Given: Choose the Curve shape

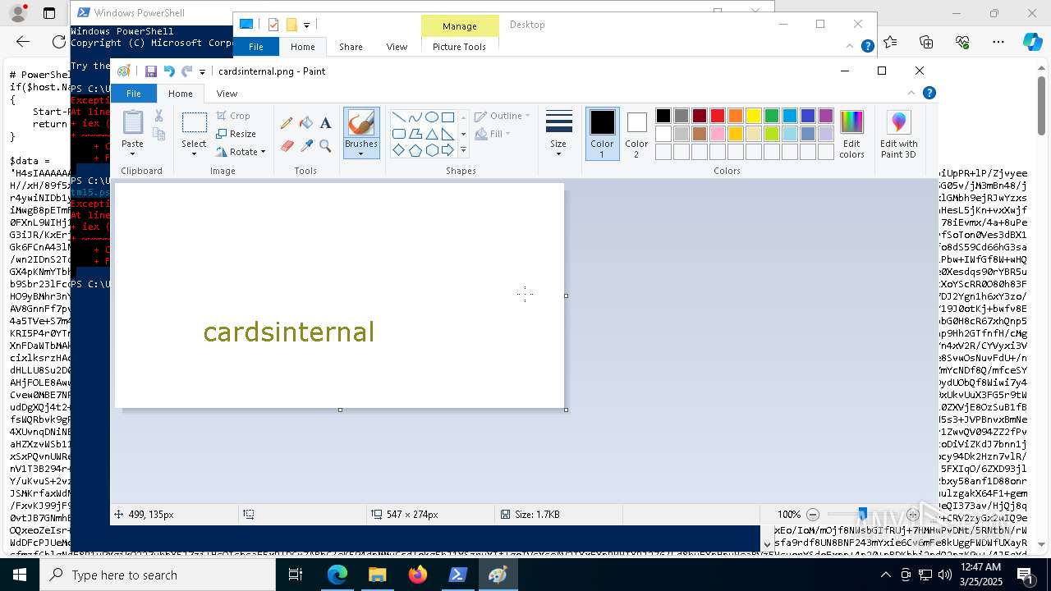Looking at the screenshot, I should (415, 117).
